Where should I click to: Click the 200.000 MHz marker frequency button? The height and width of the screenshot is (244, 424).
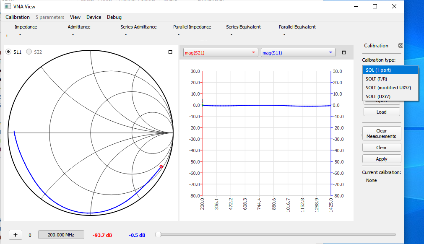61,235
